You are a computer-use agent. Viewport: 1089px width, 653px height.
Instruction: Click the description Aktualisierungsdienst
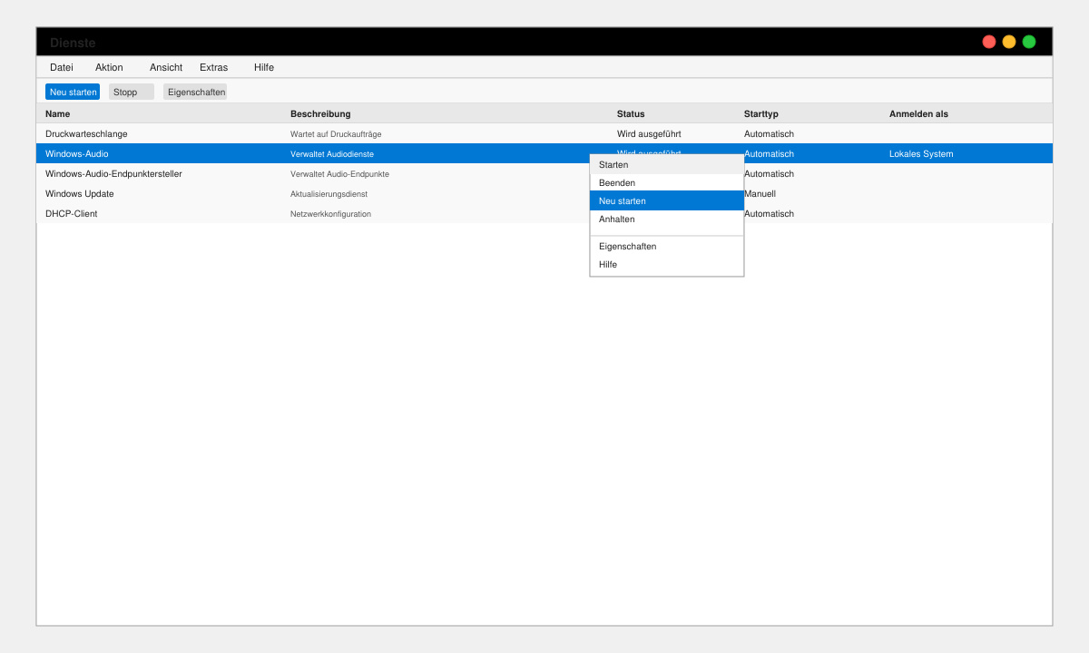(x=329, y=193)
